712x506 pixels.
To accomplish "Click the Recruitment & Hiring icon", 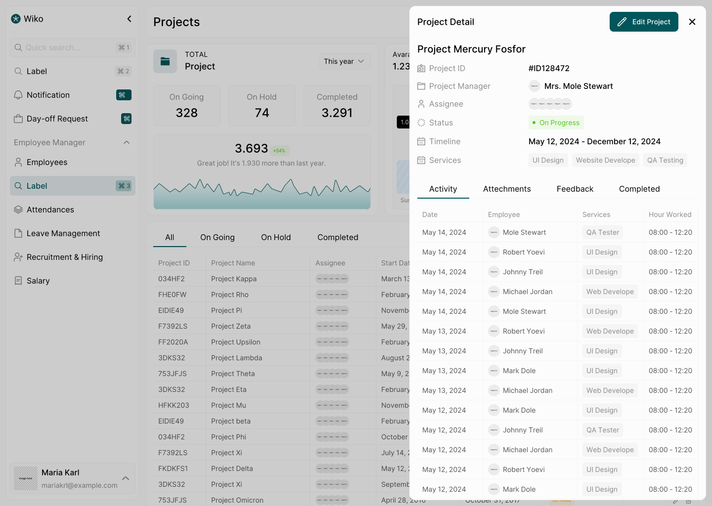I will [x=18, y=257].
